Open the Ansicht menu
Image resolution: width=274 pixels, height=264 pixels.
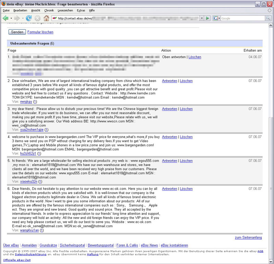36,11
